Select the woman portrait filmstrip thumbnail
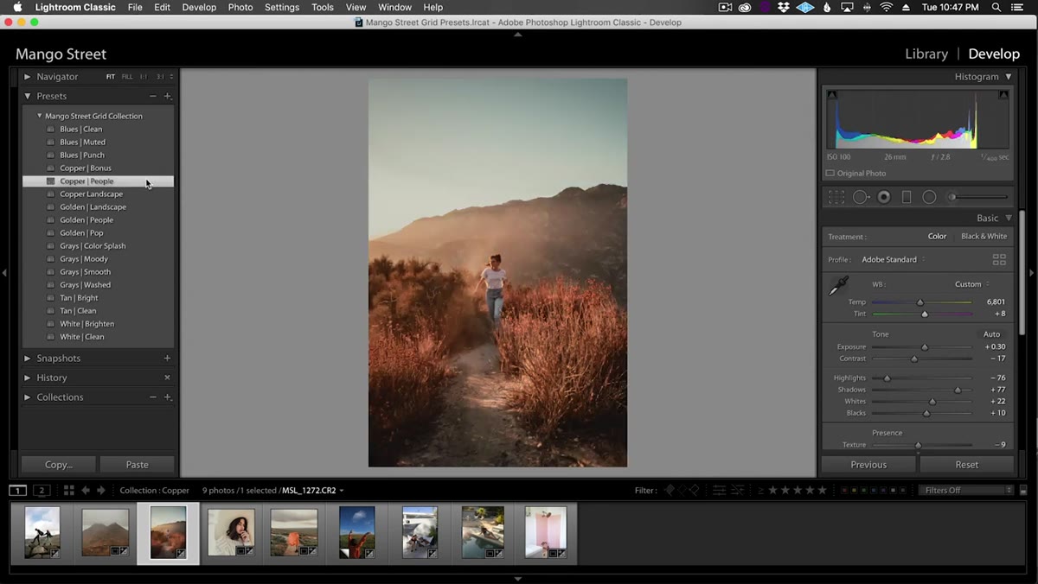The image size is (1038, 584). tap(231, 532)
